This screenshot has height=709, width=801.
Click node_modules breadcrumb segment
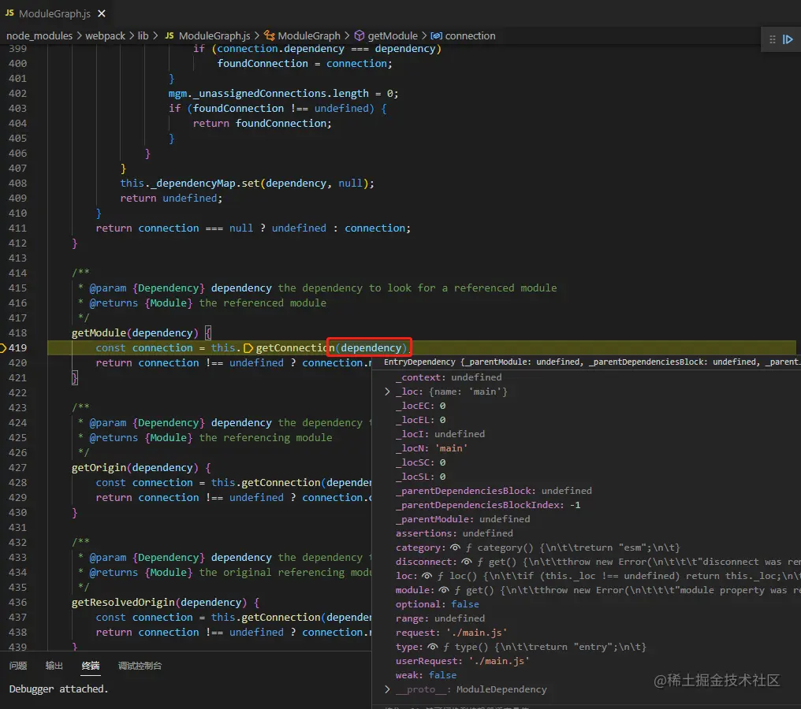[39, 35]
